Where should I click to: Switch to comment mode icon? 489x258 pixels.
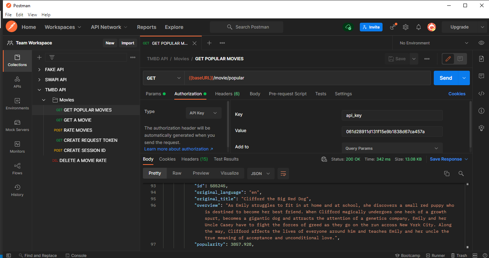click(x=460, y=59)
